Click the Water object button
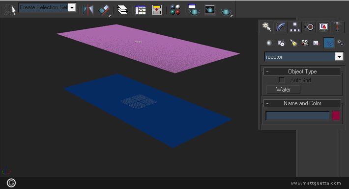Image resolution: width=349 pixels, height=189 pixels. tap(283, 90)
